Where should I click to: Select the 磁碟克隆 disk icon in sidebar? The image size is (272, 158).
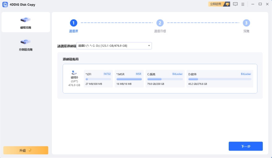pos(26,20)
